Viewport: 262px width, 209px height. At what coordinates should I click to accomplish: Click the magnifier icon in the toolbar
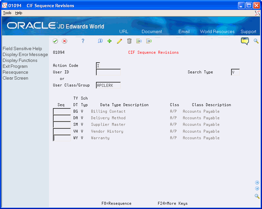coord(256,41)
